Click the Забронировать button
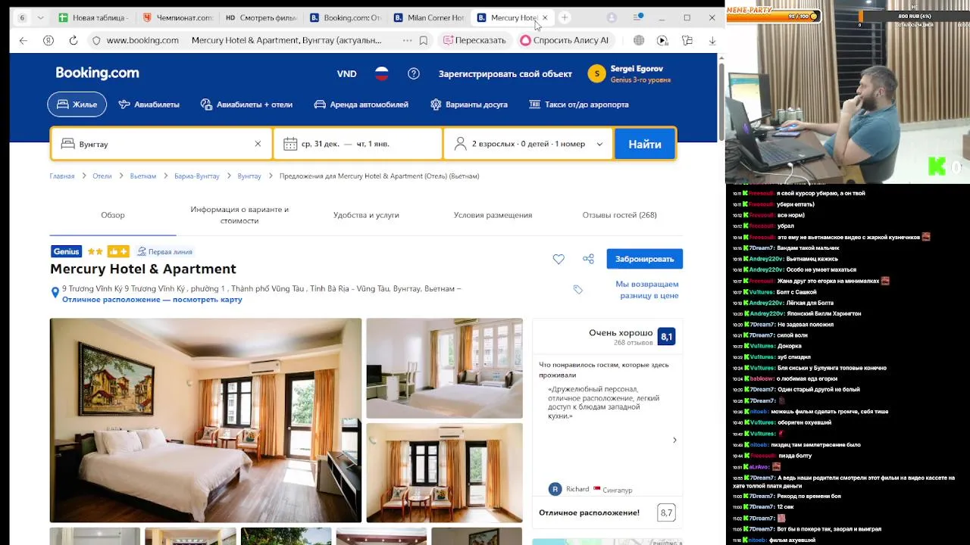 click(x=644, y=259)
